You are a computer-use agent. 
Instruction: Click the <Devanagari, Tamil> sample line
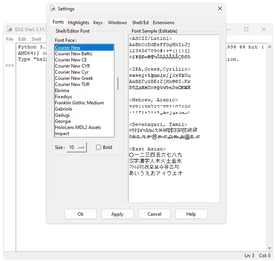[158, 124]
